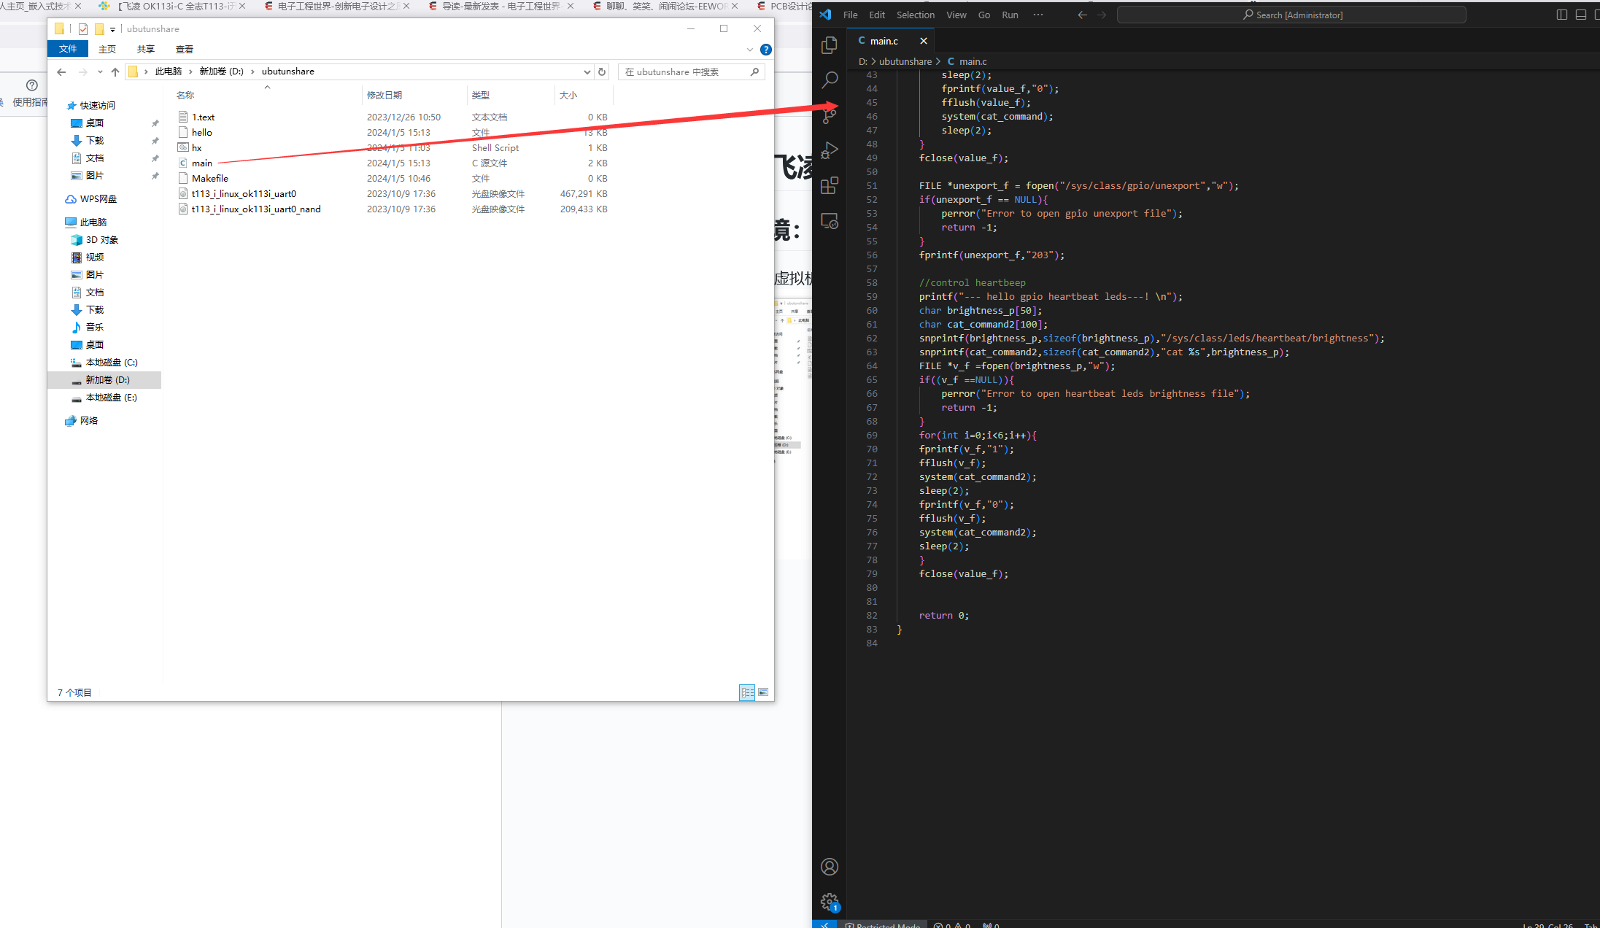Close the main.c editor tab
Image resolution: width=1600 pixels, height=928 pixels.
coord(924,41)
